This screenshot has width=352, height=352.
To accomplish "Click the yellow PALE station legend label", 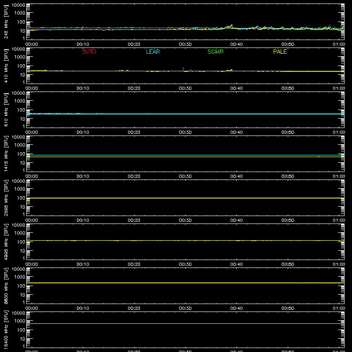I will [x=280, y=51].
